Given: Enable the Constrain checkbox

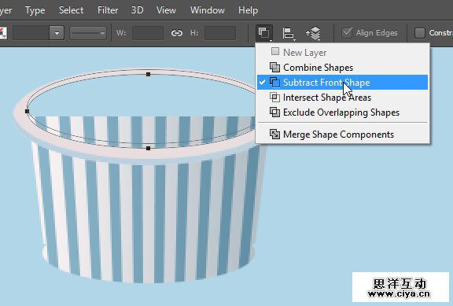Looking at the screenshot, I should click(x=420, y=33).
